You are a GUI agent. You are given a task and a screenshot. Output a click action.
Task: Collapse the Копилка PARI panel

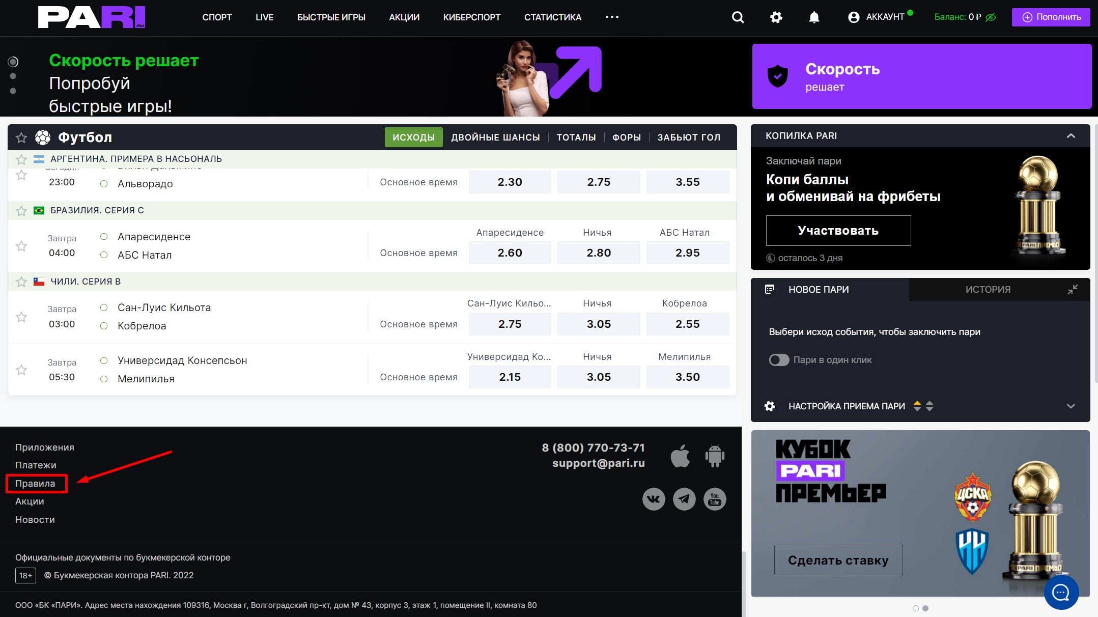click(1071, 136)
